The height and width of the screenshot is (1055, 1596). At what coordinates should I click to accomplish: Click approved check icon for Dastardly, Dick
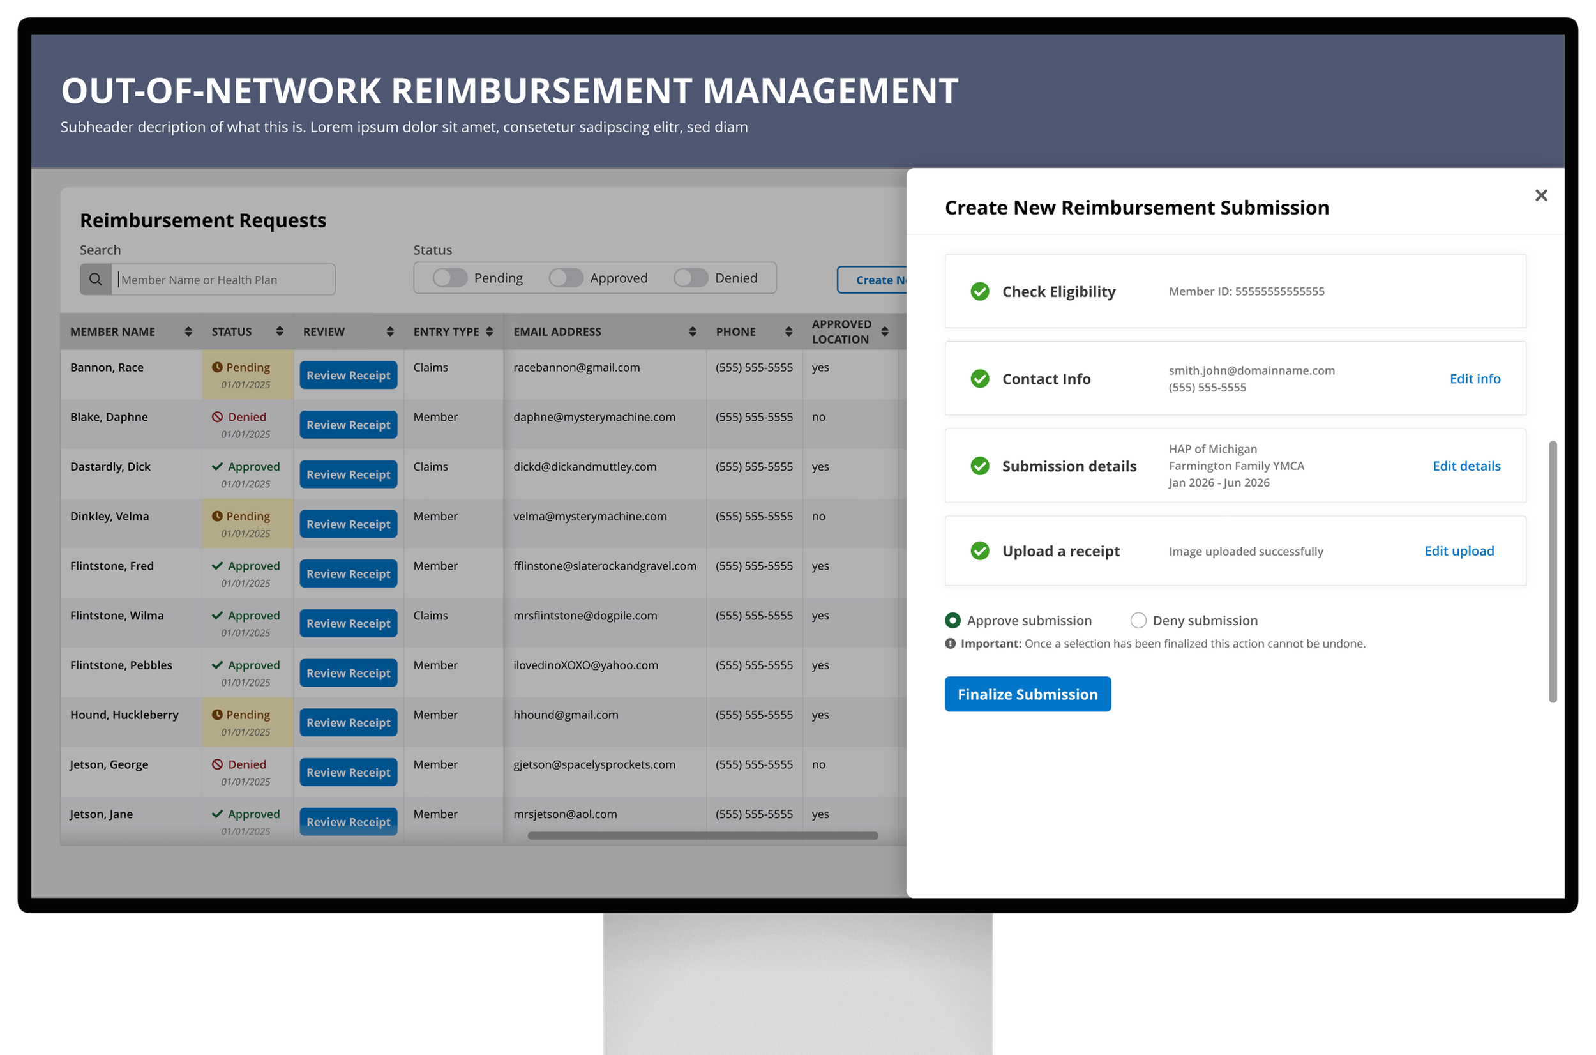coord(217,466)
